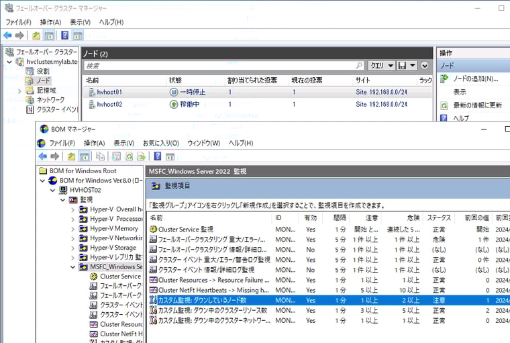
Task: Select クラスター イベント 情報/詳細ログ監視 row
Action: tap(329, 270)
